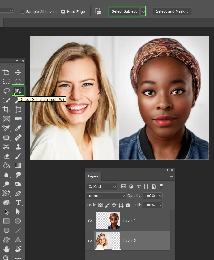Click the brain-shaped tool beside Type
This screenshot has width=214, height=260.
[x=6, y=203]
